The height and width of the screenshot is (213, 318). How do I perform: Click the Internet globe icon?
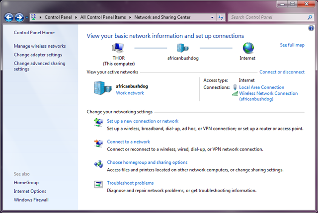[x=248, y=48]
